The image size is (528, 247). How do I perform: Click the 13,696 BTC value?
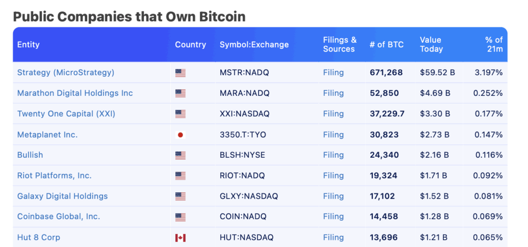pyautogui.click(x=384, y=237)
